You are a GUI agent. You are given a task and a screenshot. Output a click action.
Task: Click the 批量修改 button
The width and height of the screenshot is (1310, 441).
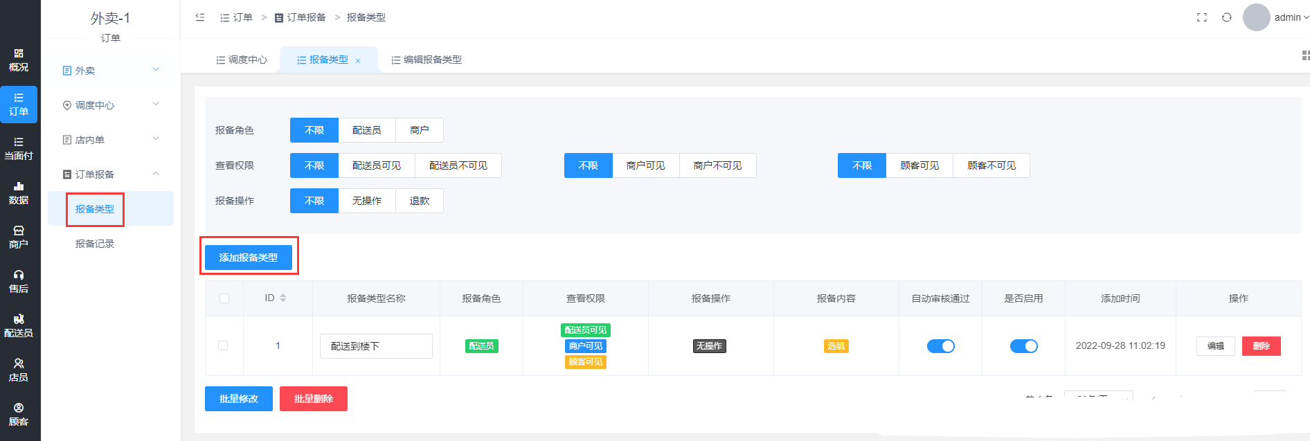pos(239,399)
